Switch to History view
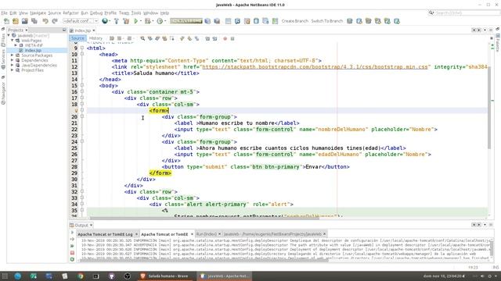 pyautogui.click(x=96, y=38)
